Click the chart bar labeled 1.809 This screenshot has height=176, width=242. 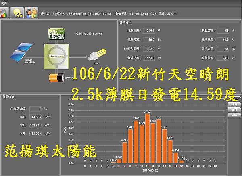pyautogui.click(x=136, y=142)
